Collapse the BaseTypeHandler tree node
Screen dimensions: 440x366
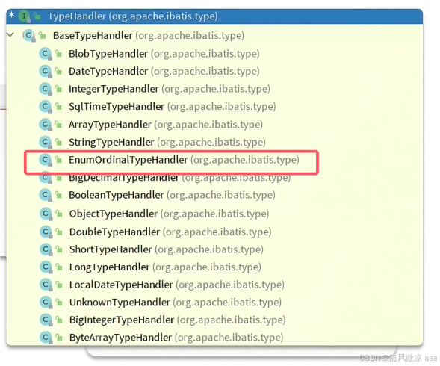coord(10,35)
